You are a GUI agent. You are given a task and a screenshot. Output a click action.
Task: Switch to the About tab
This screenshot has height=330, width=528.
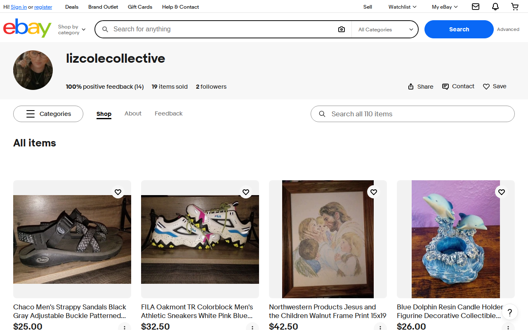tap(133, 113)
